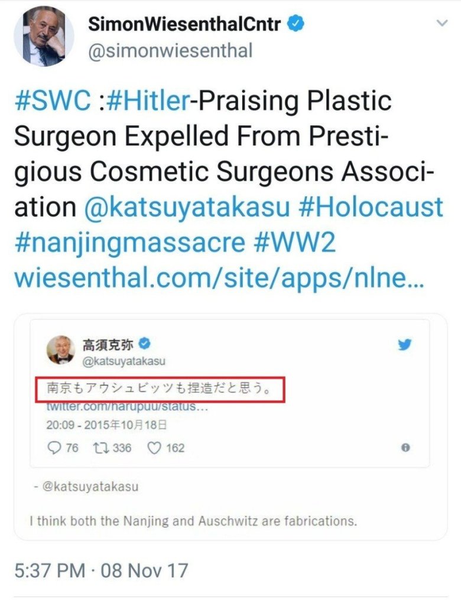Click the reply bubble icon showing 76
This screenshot has height=600, width=461.
(54, 448)
